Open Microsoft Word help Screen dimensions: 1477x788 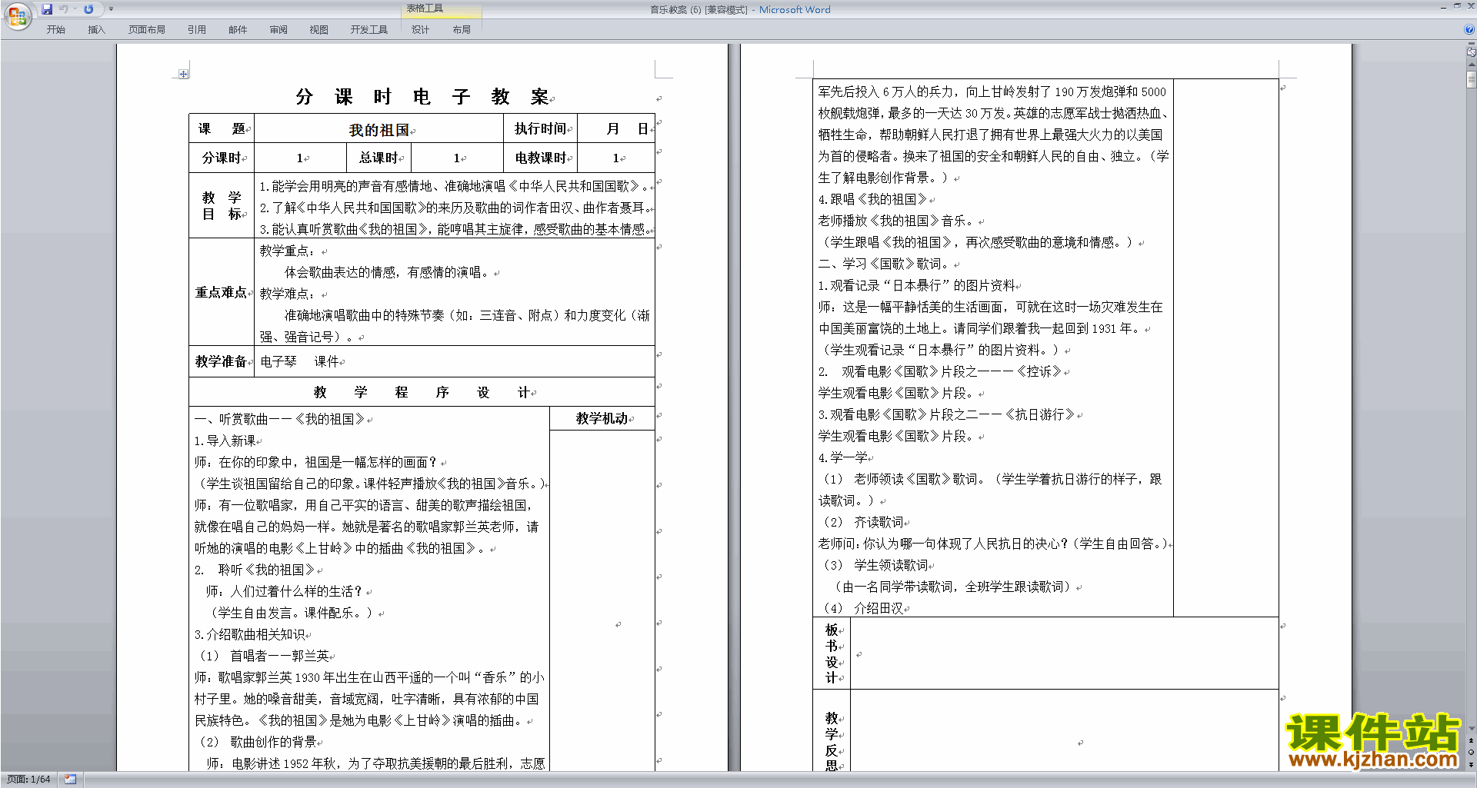1469,29
